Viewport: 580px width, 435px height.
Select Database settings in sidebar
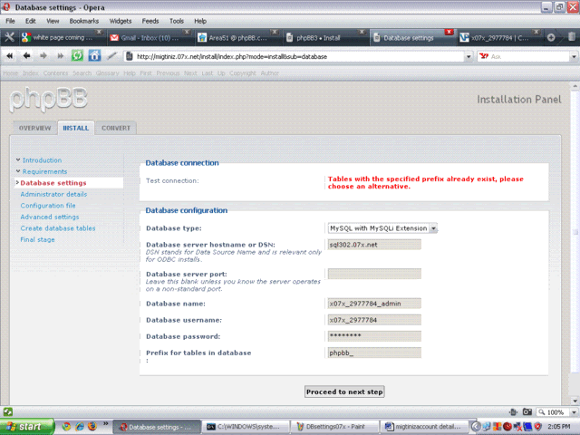point(53,183)
